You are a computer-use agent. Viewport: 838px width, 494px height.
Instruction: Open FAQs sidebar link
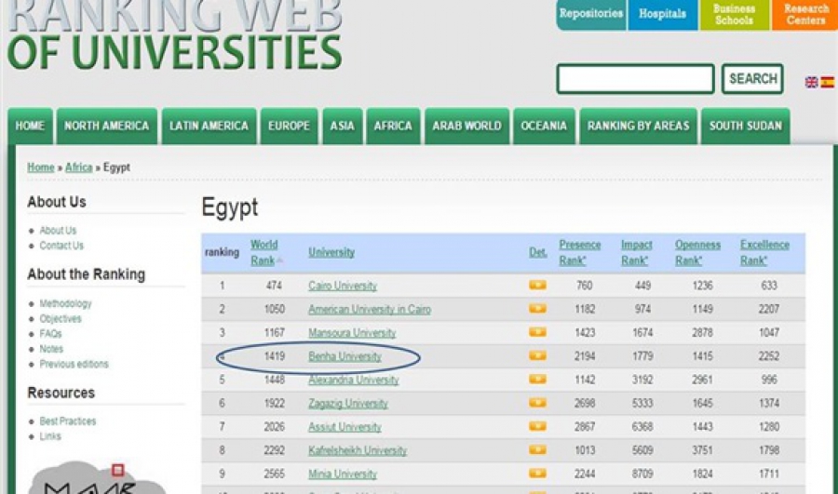coord(51,334)
